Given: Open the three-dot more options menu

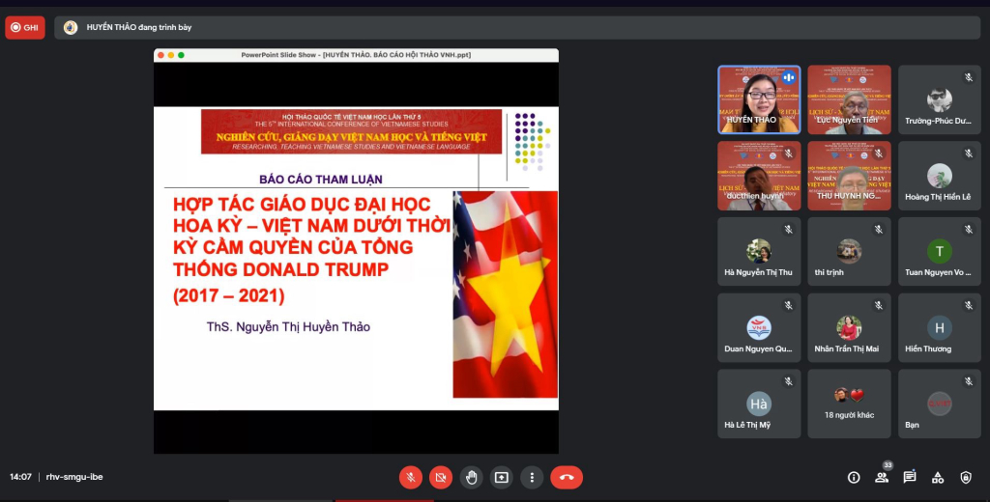Looking at the screenshot, I should [x=532, y=478].
